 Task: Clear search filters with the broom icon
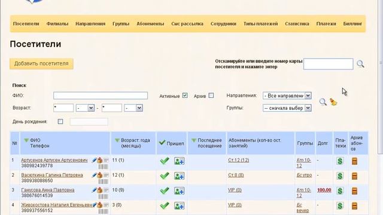[x=333, y=102]
